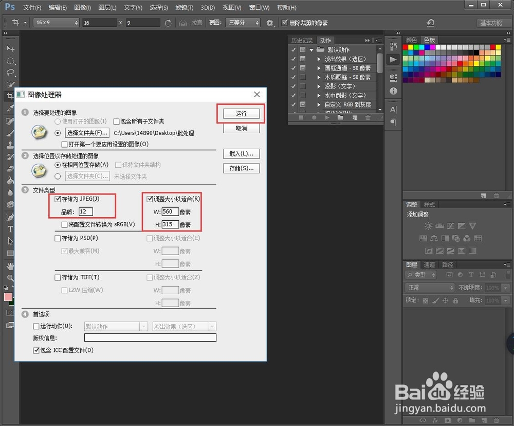Click the Brightness/Contrast adjustment icon
Viewport: 514px width, 426px height.
point(428,226)
